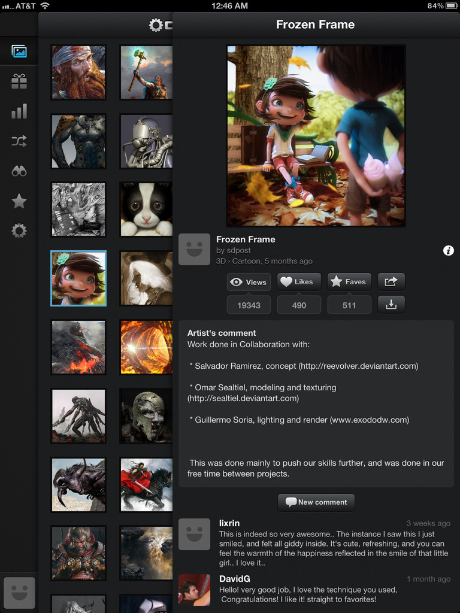Image resolution: width=460 pixels, height=613 pixels.
Task: Tap the DavidG username
Action: pos(234,579)
